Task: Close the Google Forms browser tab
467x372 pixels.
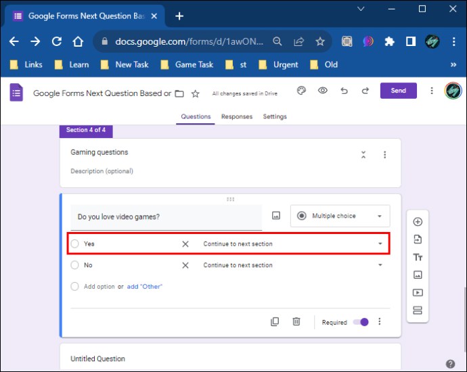Action: coord(154,16)
